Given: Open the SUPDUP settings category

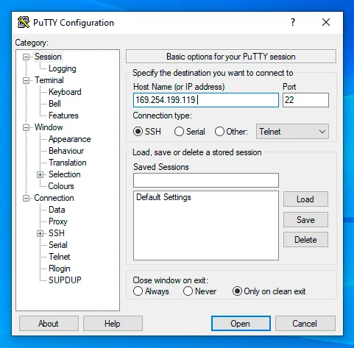Looking at the screenshot, I should tap(65, 280).
